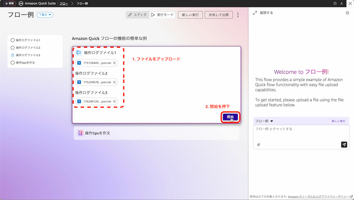Click the 'Welcome to フロー例!' heading
The width and height of the screenshot is (354, 200).
coord(301,72)
